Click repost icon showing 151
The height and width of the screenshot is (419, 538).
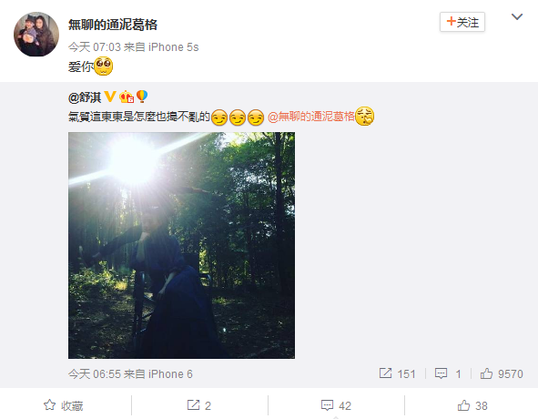[x=397, y=373]
